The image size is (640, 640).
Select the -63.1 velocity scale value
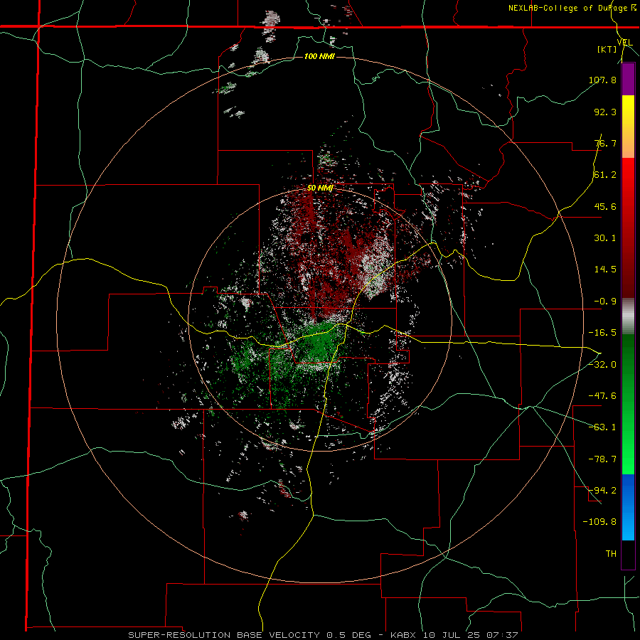tap(602, 427)
